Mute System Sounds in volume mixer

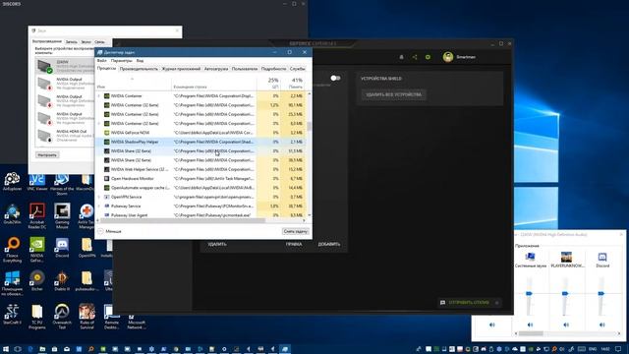(531, 324)
